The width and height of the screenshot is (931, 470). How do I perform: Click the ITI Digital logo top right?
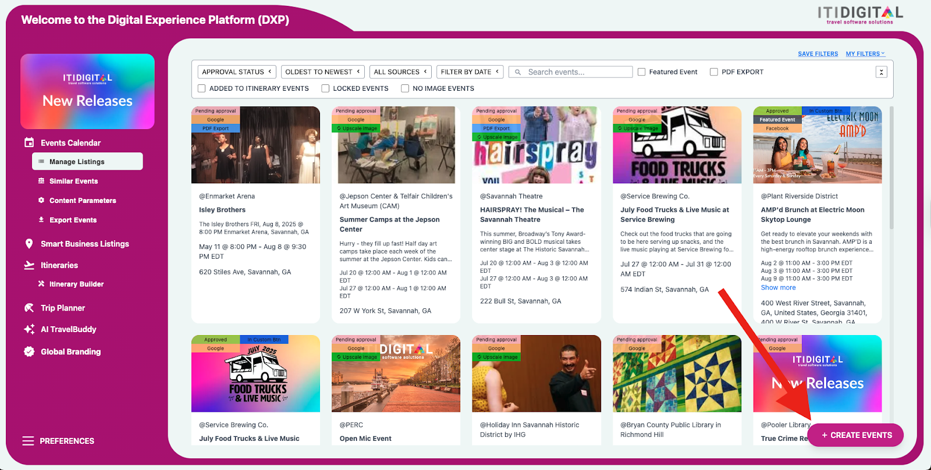click(x=860, y=15)
